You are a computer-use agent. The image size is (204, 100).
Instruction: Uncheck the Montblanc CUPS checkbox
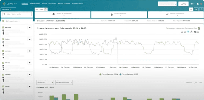tap(3, 51)
